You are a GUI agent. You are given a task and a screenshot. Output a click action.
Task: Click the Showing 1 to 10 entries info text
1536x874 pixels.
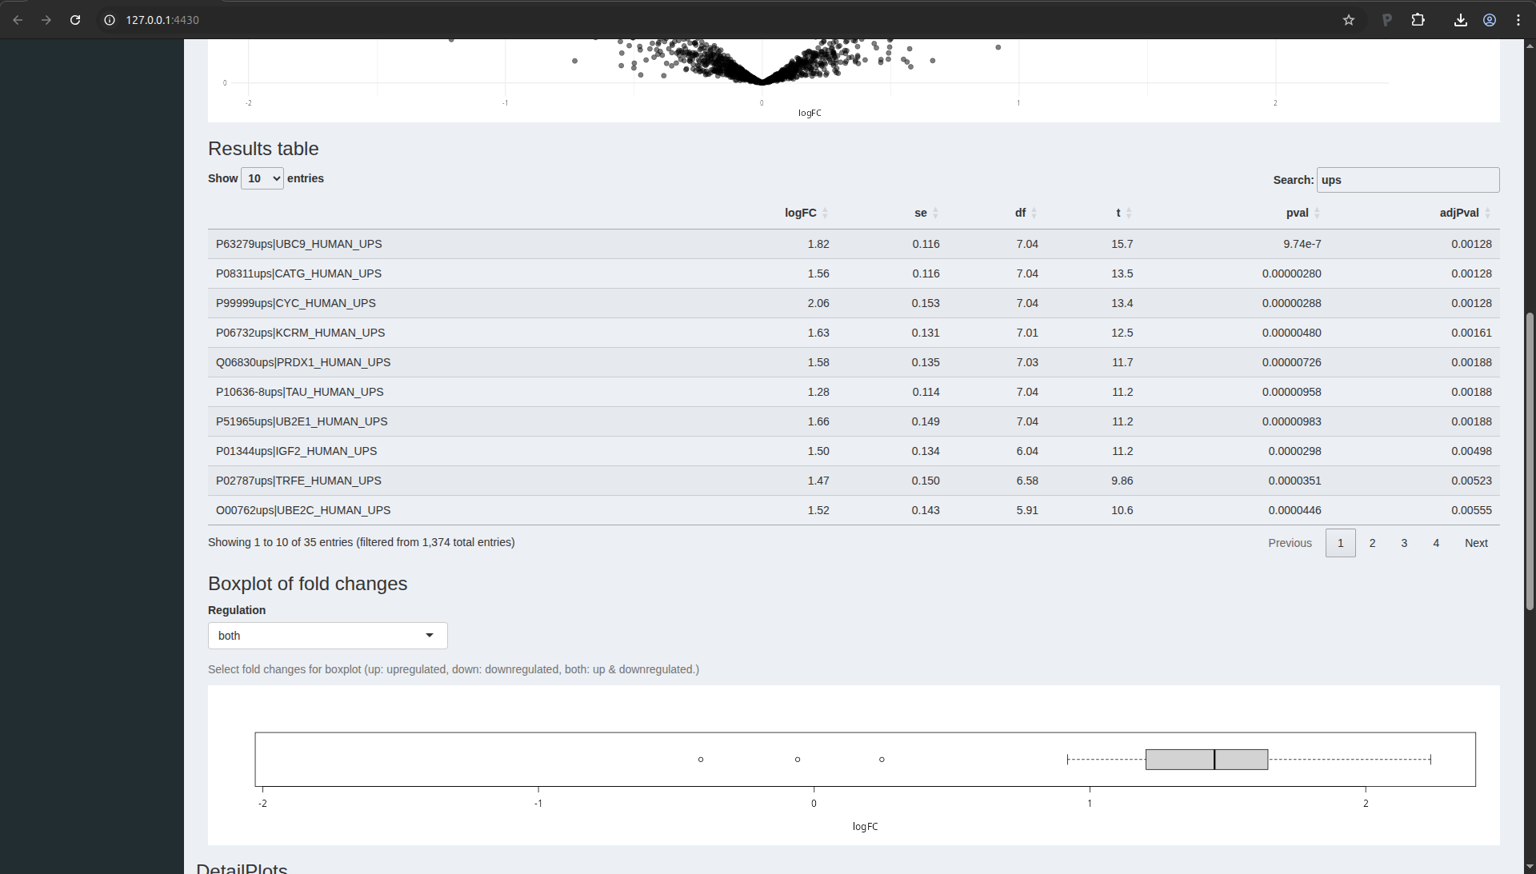point(361,542)
